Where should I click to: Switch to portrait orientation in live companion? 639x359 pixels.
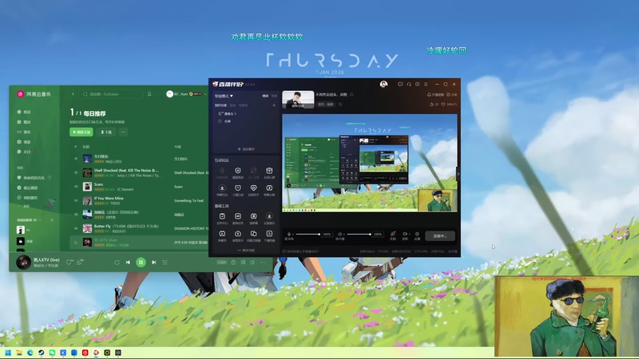point(274,96)
